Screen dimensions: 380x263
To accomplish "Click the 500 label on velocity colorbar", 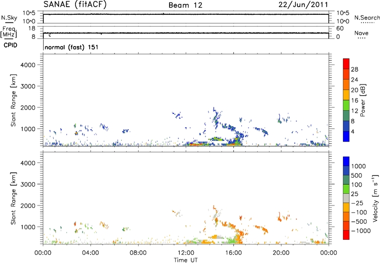I will click(x=356, y=176).
